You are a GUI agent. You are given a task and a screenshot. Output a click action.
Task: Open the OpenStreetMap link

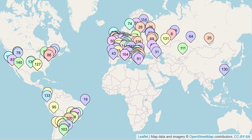click(201, 137)
